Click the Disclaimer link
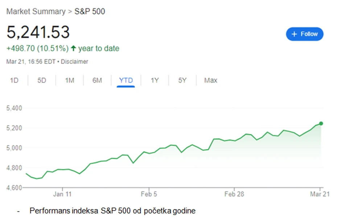341x219 pixels. pos(74,62)
